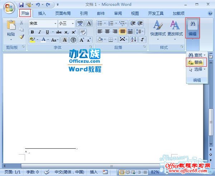Open Word Help question mark

210,13
